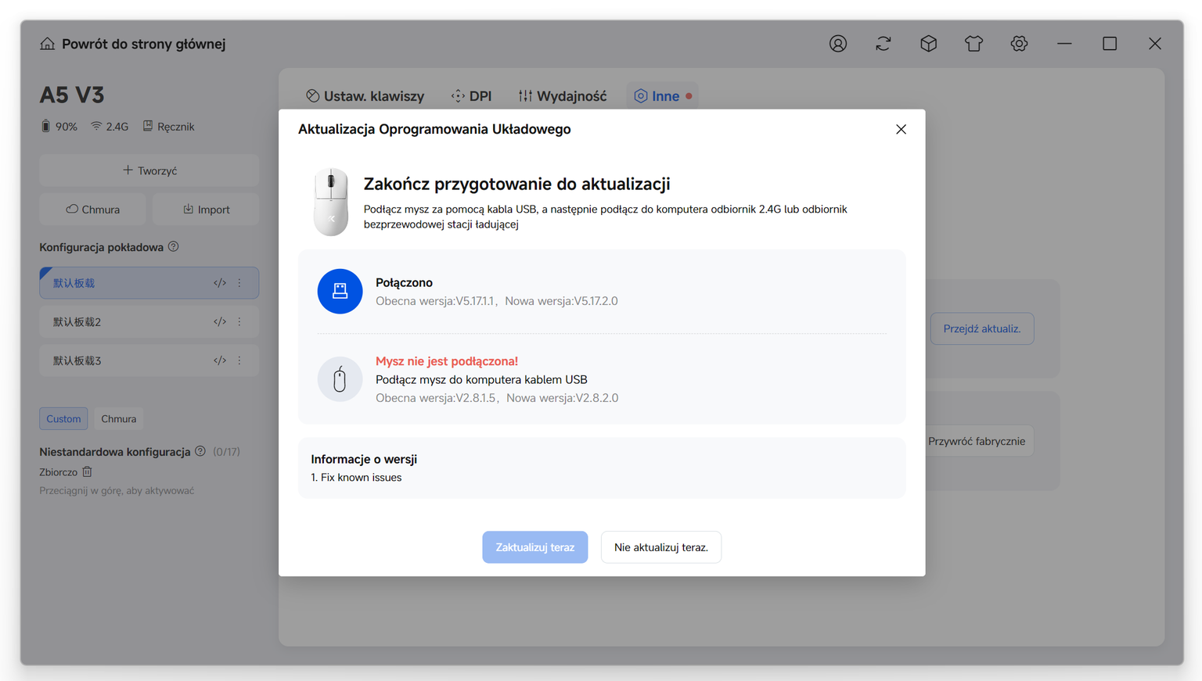This screenshot has height=681, width=1202.
Task: Open the three-dot menu for 默认板载3
Action: (x=239, y=360)
